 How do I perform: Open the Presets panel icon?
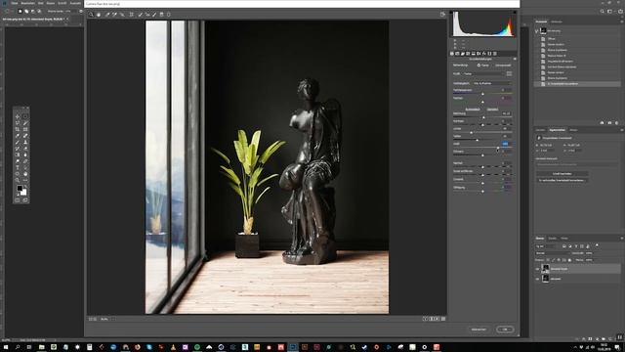click(495, 54)
